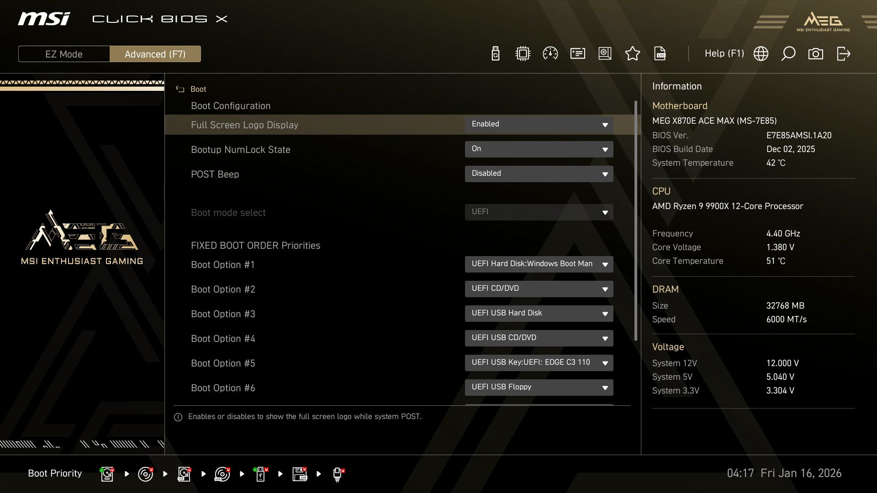Switch to EZ Mode tab

coord(64,54)
